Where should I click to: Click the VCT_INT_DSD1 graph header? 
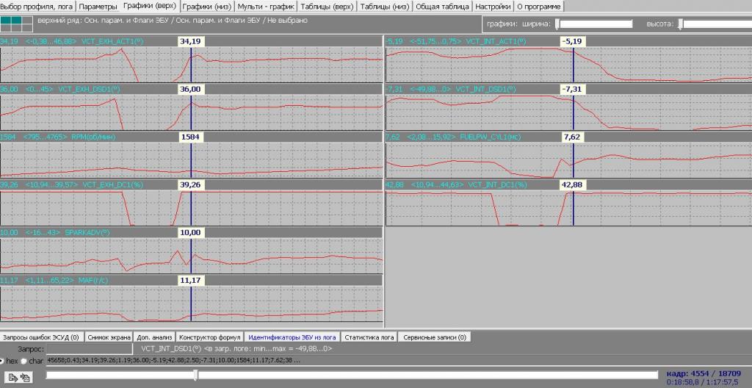tap(569, 90)
